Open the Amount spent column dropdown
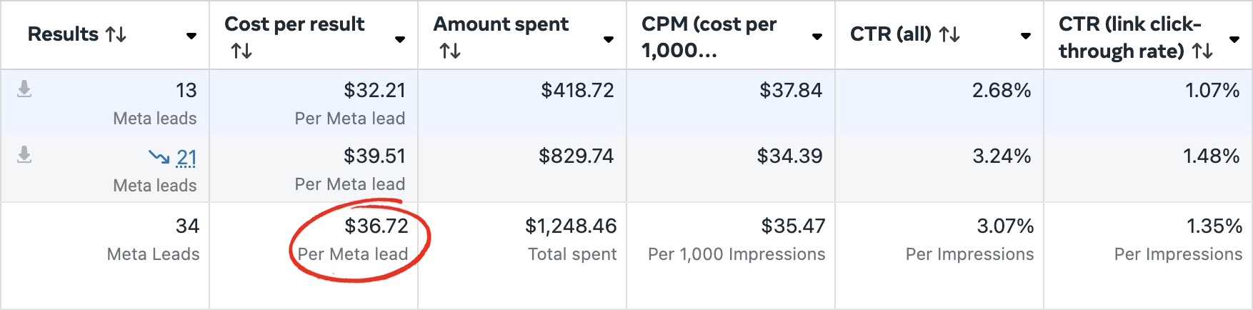This screenshot has width=1253, height=310. click(609, 39)
